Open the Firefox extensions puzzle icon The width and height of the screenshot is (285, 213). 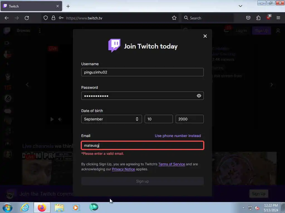[258, 18]
